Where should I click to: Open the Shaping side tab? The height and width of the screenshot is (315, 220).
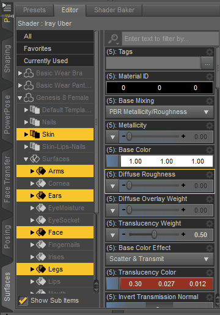point(7,59)
